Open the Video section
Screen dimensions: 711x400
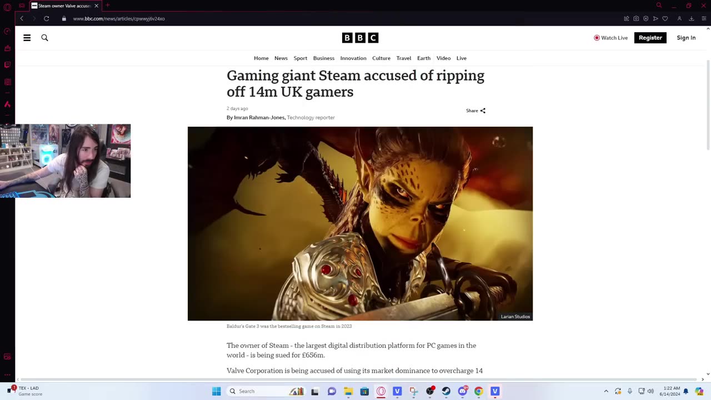click(443, 58)
